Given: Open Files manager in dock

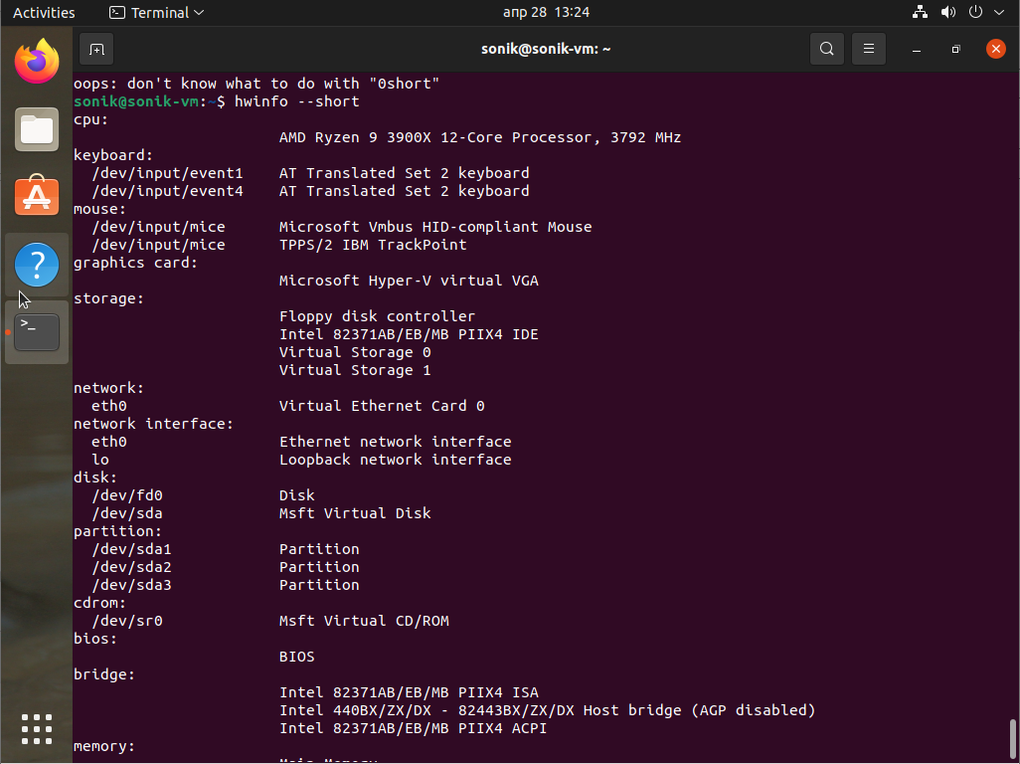Looking at the screenshot, I should coord(37,129).
